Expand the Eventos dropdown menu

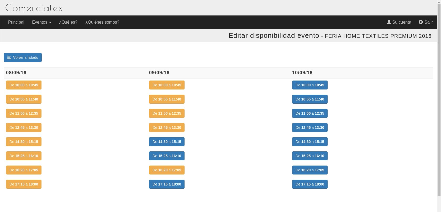[x=41, y=22]
